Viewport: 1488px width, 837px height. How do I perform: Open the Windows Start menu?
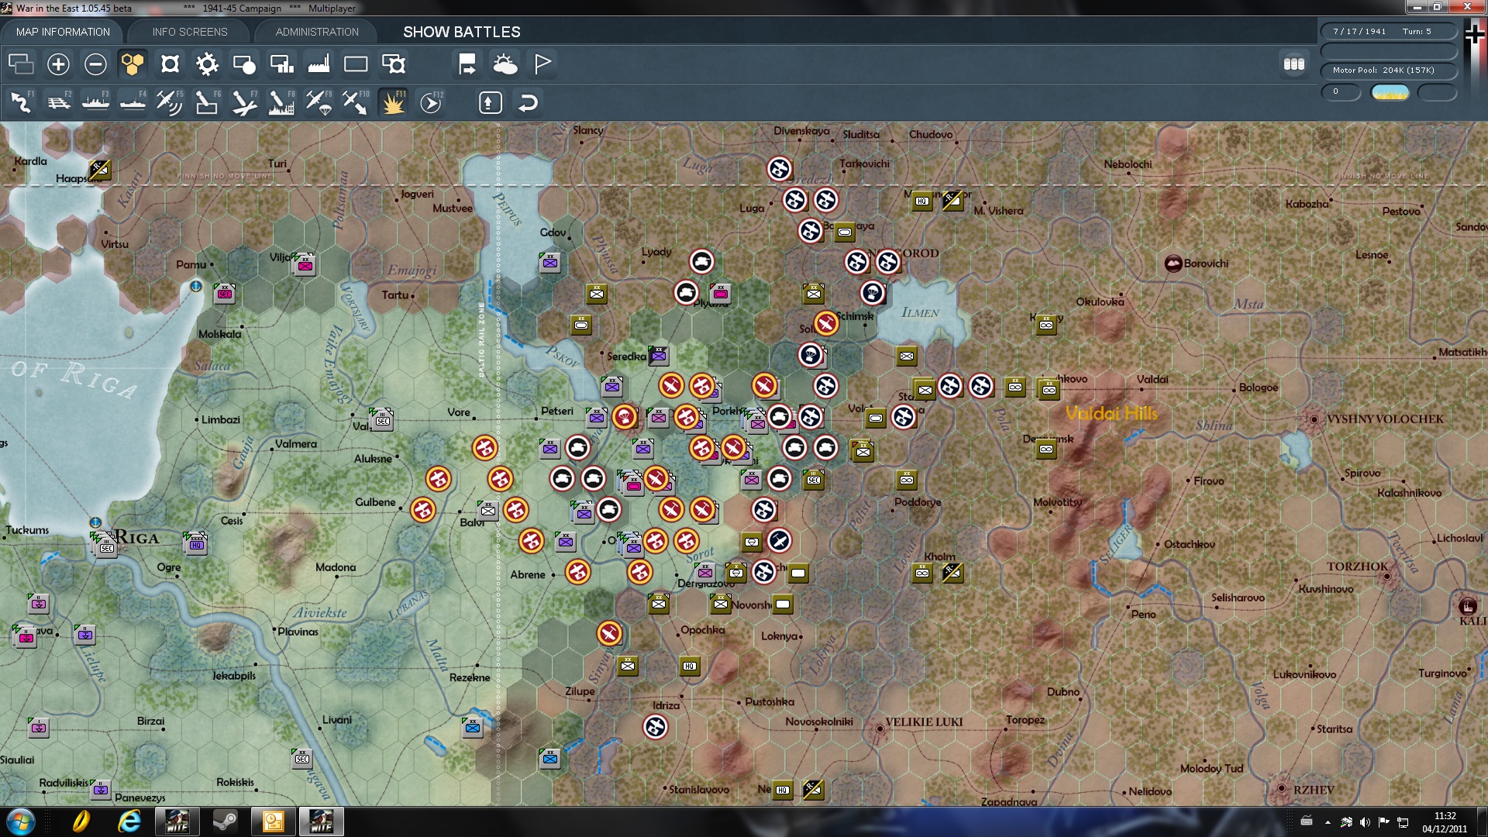(x=20, y=821)
